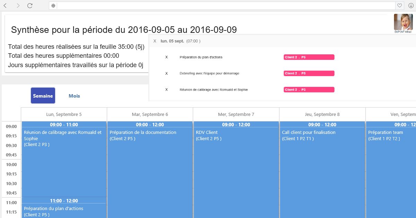Click the pink tag beside Debriefing avec l'équipe
The width and height of the screenshot is (416, 218).
pos(309,73)
